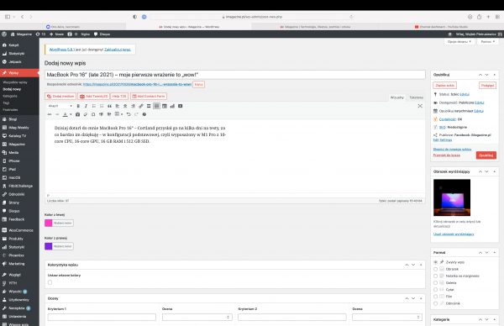Click the strikethrough icon

(x=50, y=114)
